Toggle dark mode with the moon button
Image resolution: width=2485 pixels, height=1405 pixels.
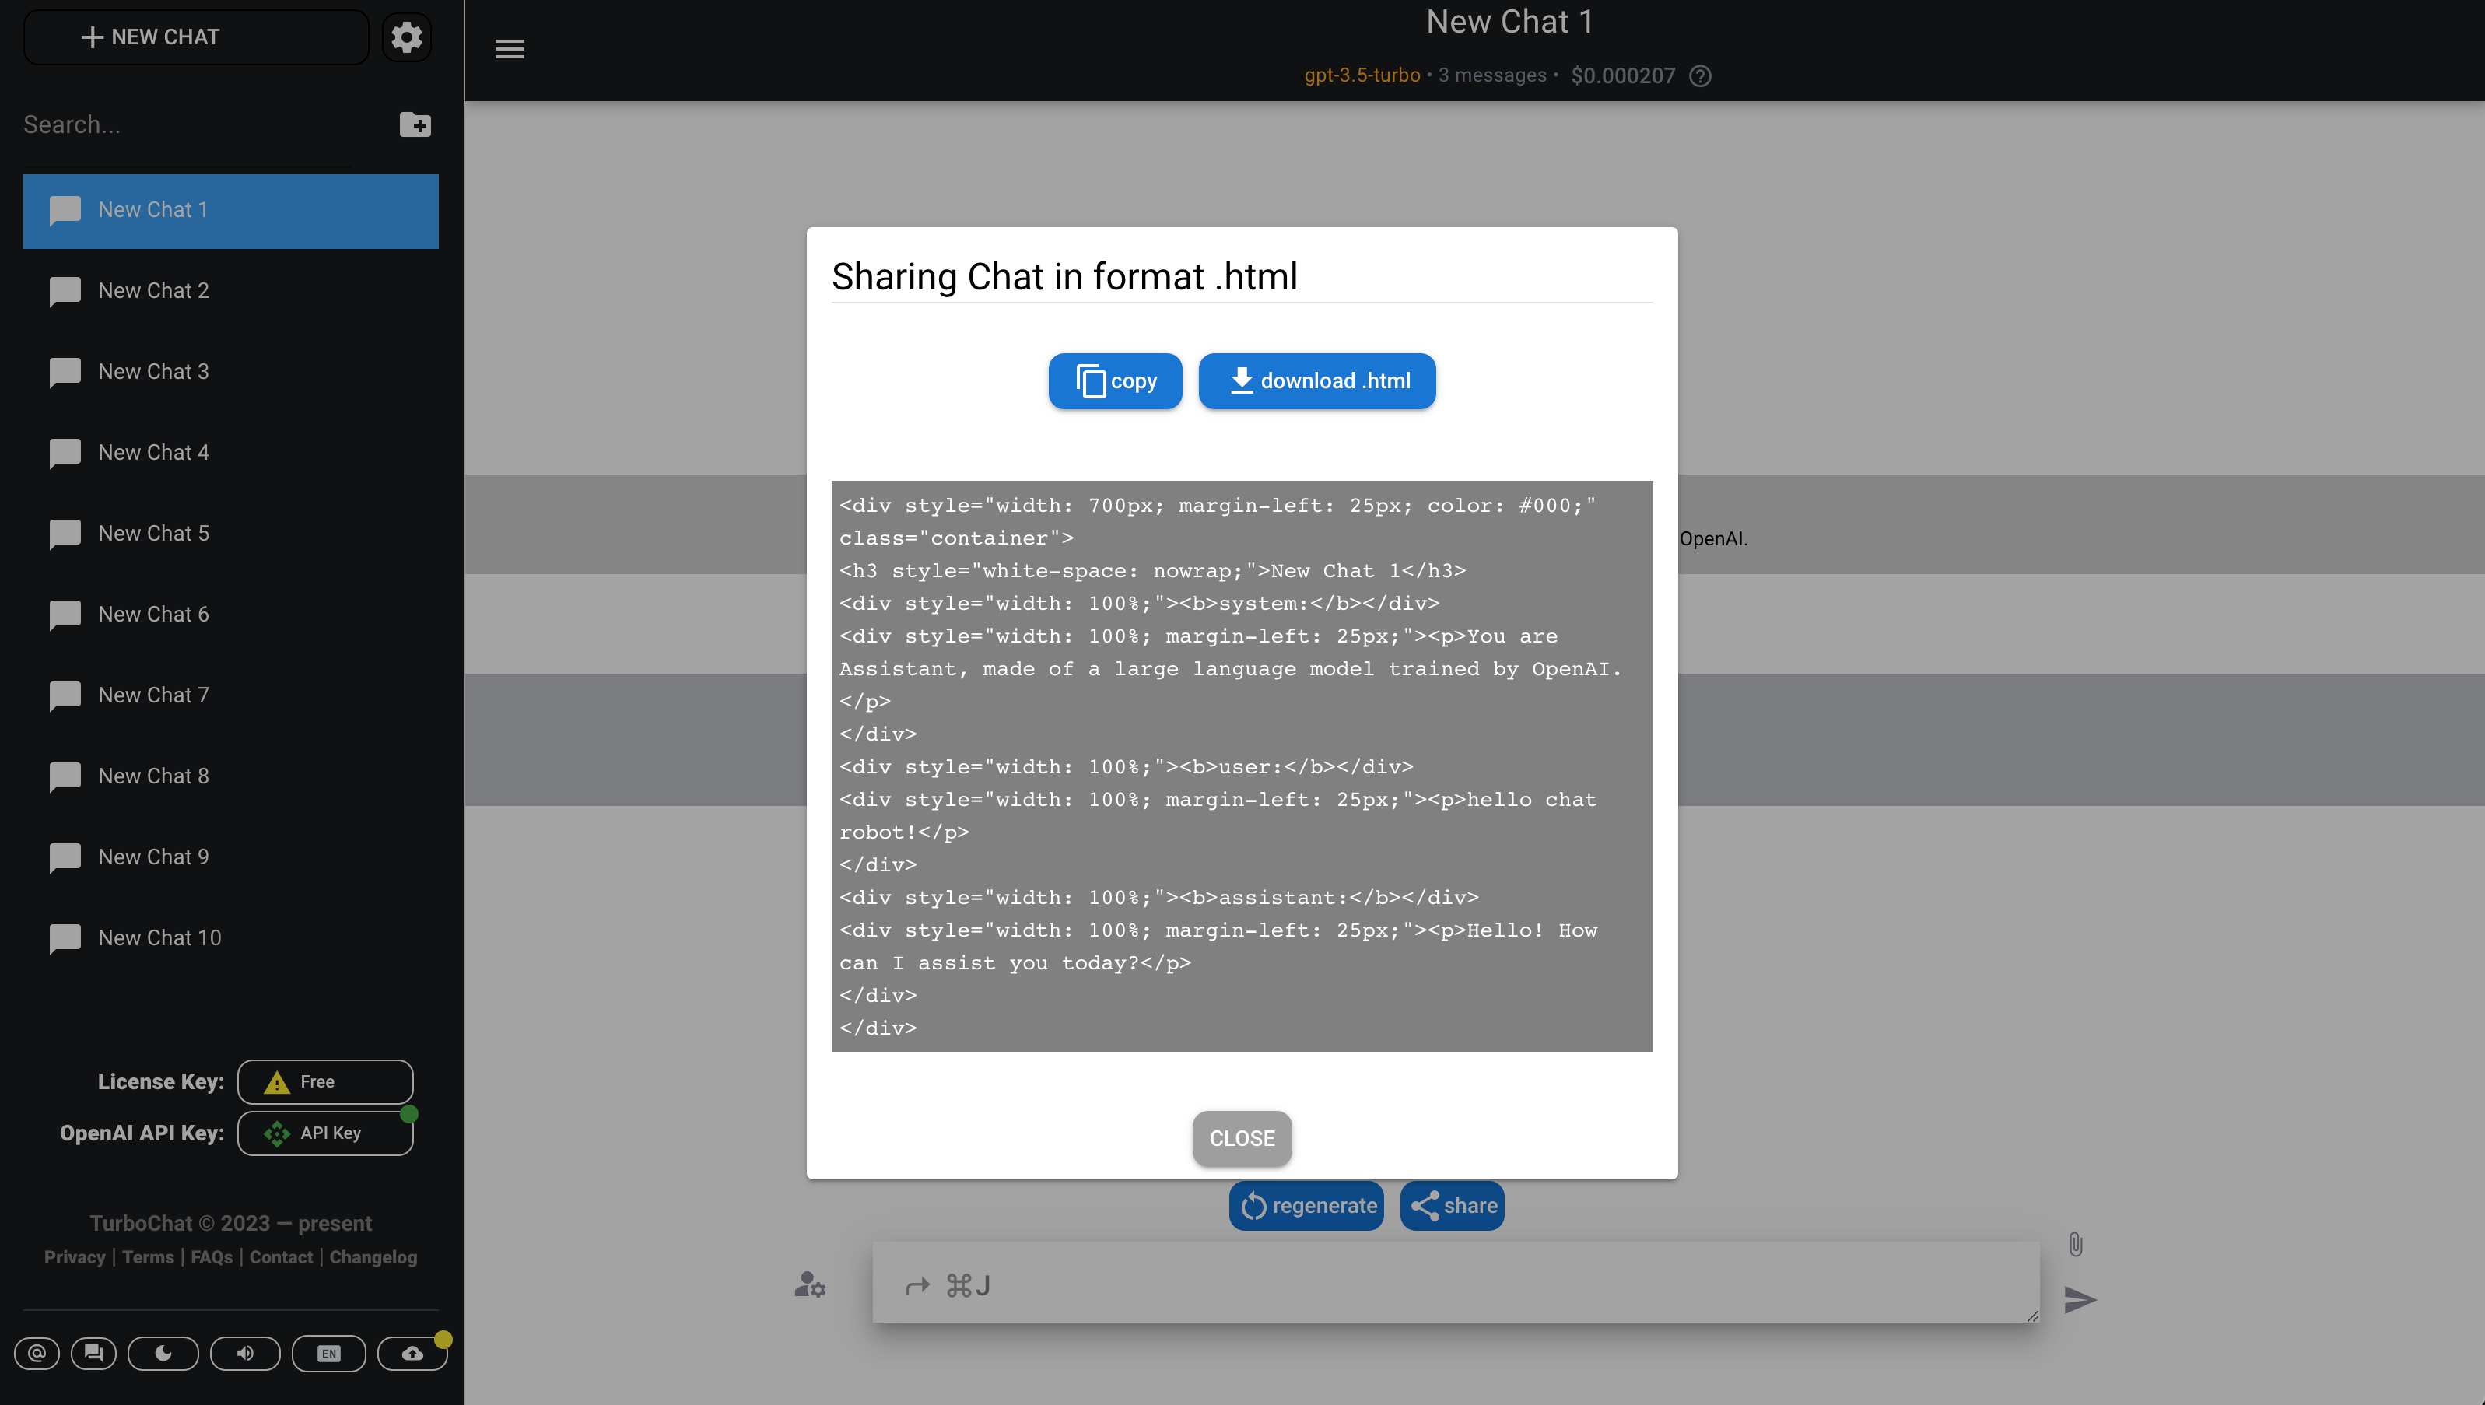(x=163, y=1353)
